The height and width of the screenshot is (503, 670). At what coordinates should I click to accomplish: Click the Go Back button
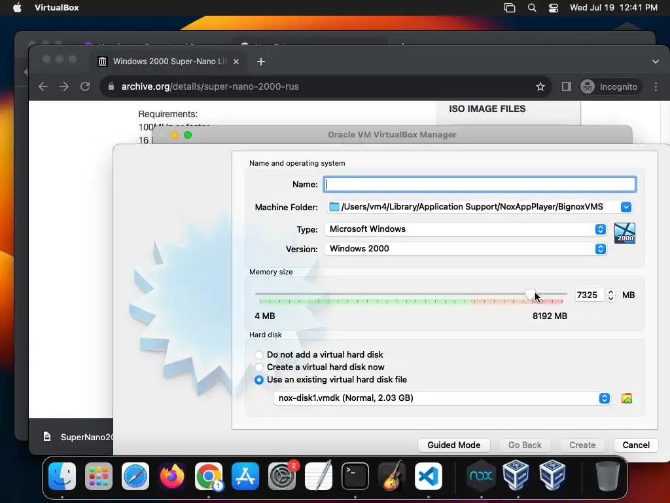click(525, 445)
